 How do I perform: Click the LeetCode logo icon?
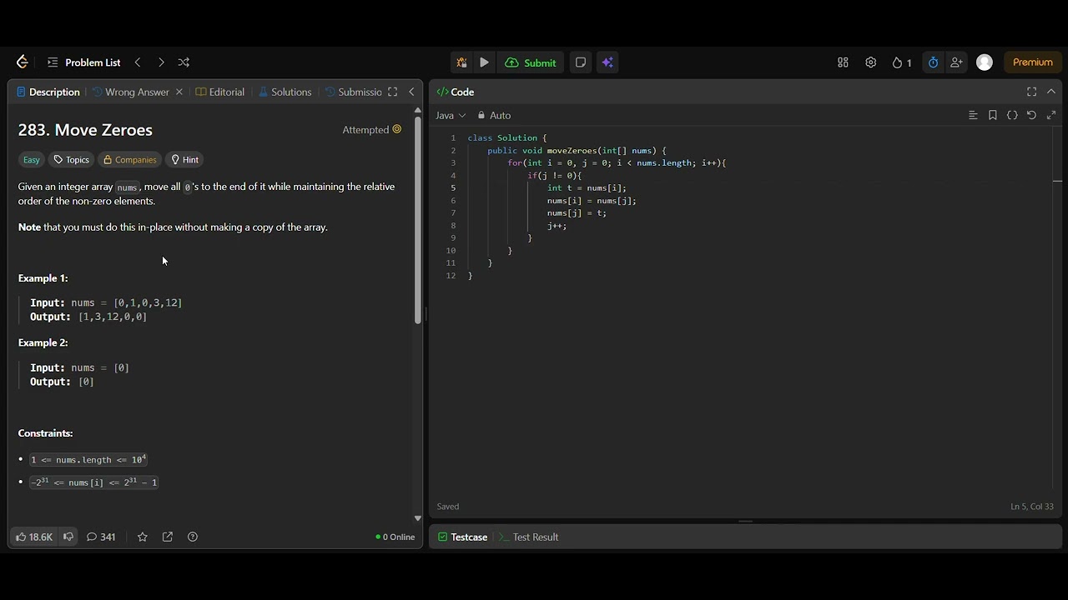click(23, 62)
